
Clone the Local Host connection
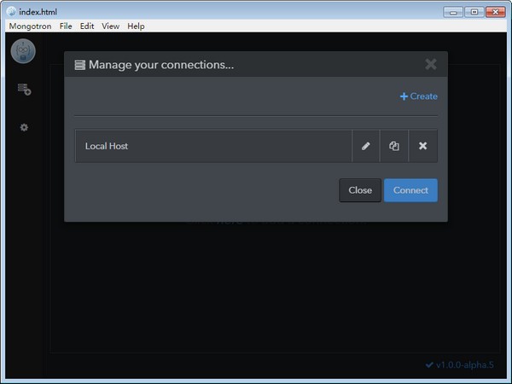coord(394,146)
